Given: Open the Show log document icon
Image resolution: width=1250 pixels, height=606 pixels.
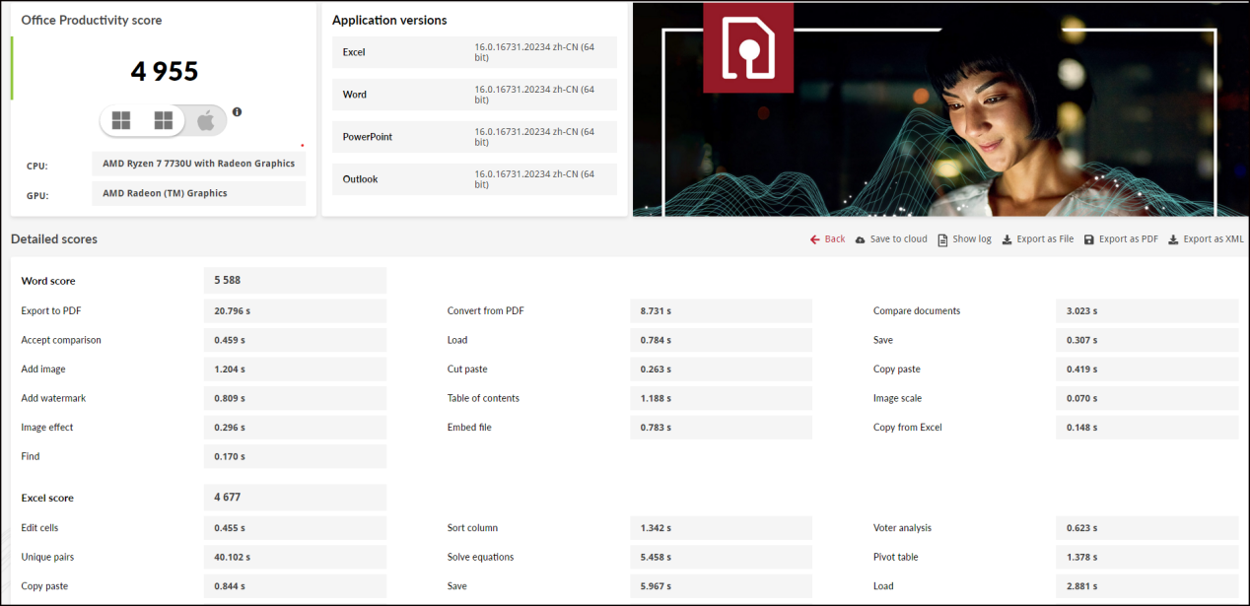Looking at the screenshot, I should pos(942,239).
